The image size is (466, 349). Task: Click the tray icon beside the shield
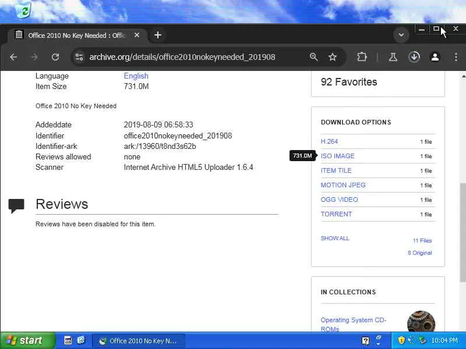pos(411,340)
